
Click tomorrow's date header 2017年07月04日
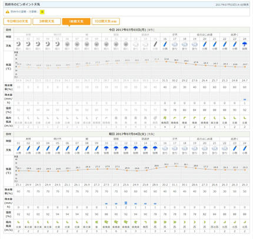click(128, 134)
